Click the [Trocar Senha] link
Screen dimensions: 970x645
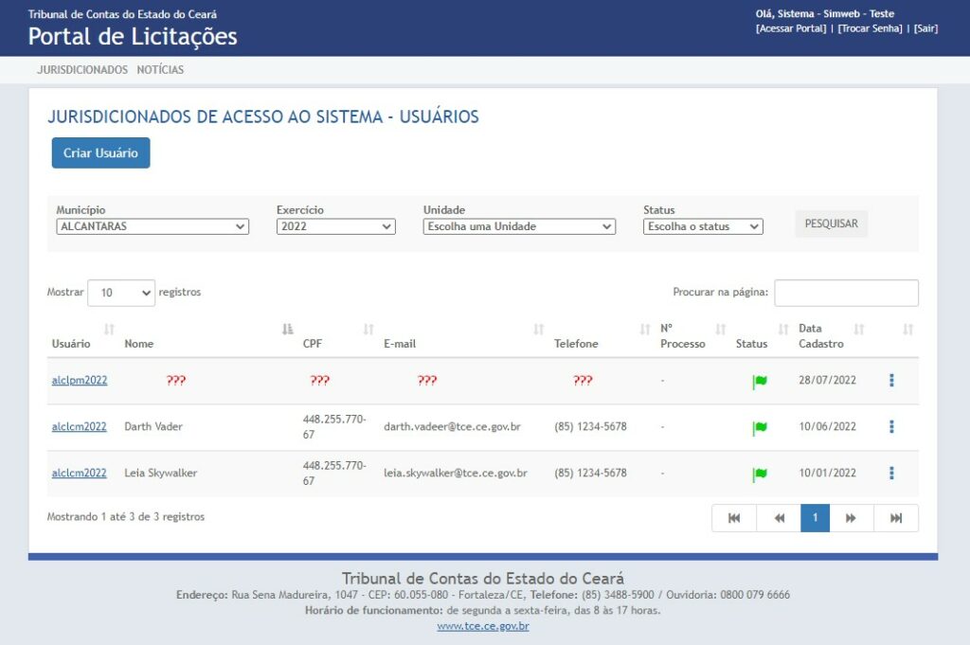click(x=870, y=28)
